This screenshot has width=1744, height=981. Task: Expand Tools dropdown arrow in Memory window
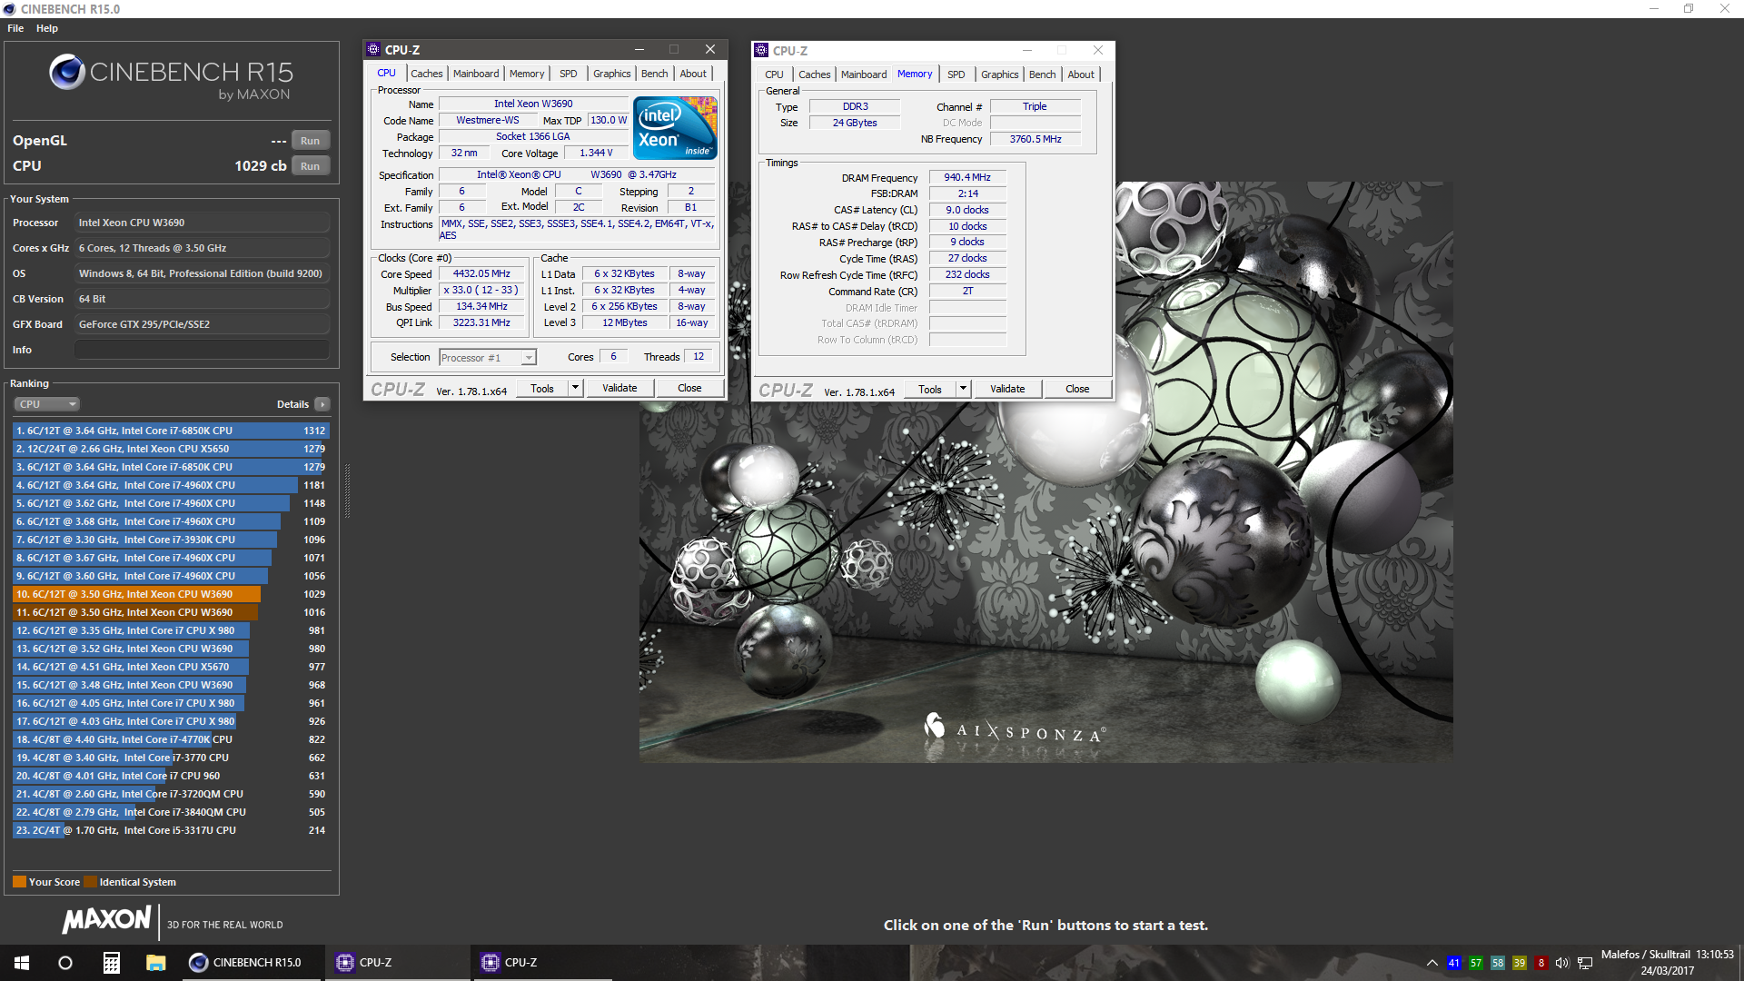pyautogui.click(x=963, y=390)
